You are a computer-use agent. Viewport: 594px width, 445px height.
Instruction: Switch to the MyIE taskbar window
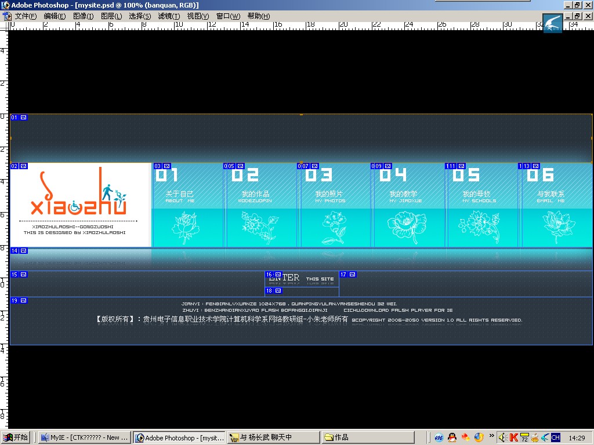85,437
